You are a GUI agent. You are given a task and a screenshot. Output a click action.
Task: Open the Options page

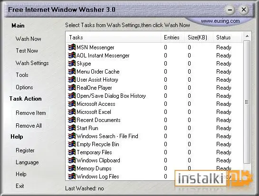pos(24,87)
